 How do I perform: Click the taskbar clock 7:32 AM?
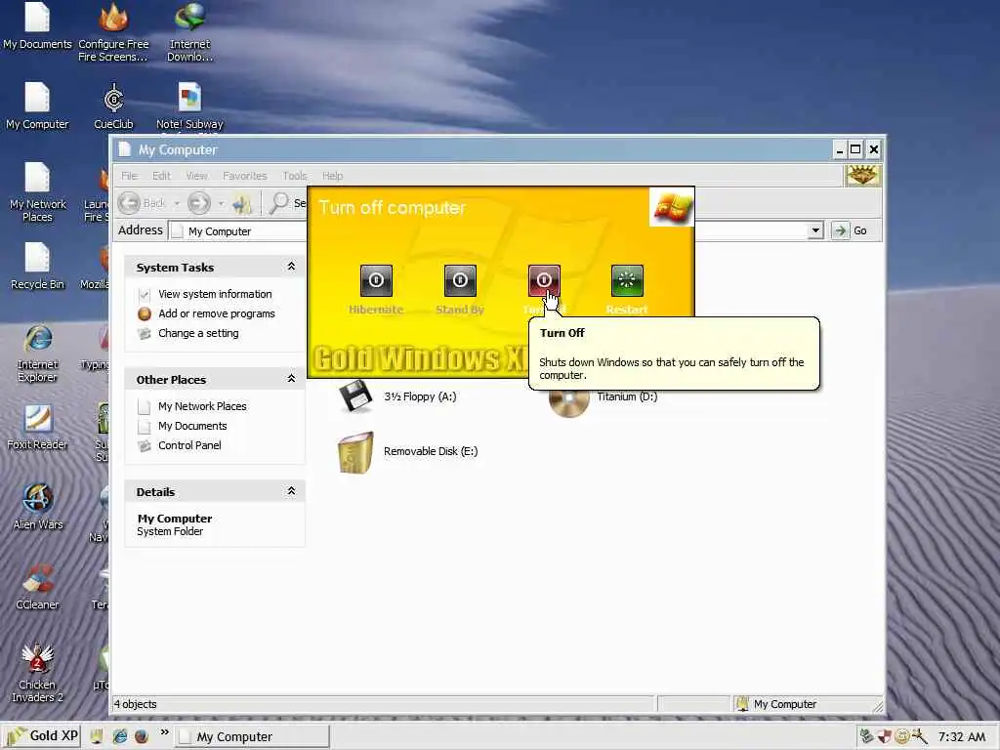961,736
